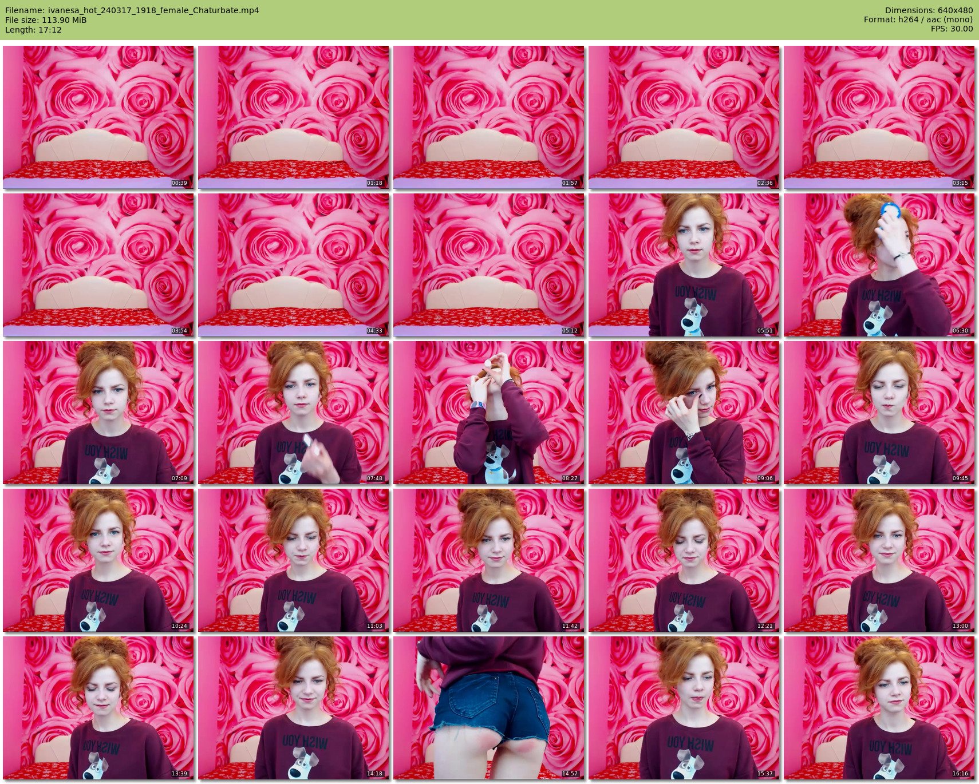Screen dimensions: 979x784
Task: Pick the frame stamped 05:12
Action: pos(489,265)
